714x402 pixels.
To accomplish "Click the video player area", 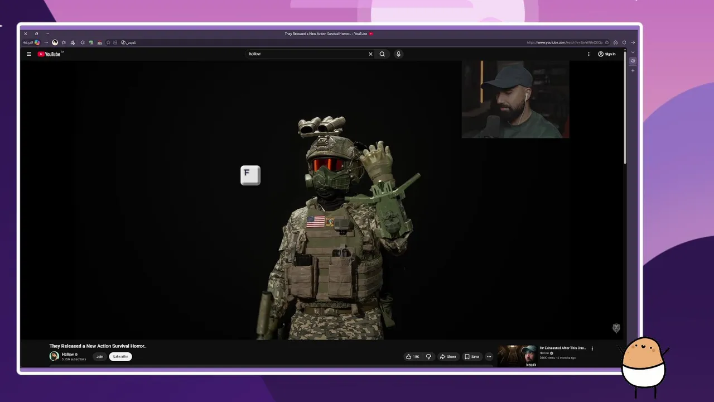I will 322,200.
